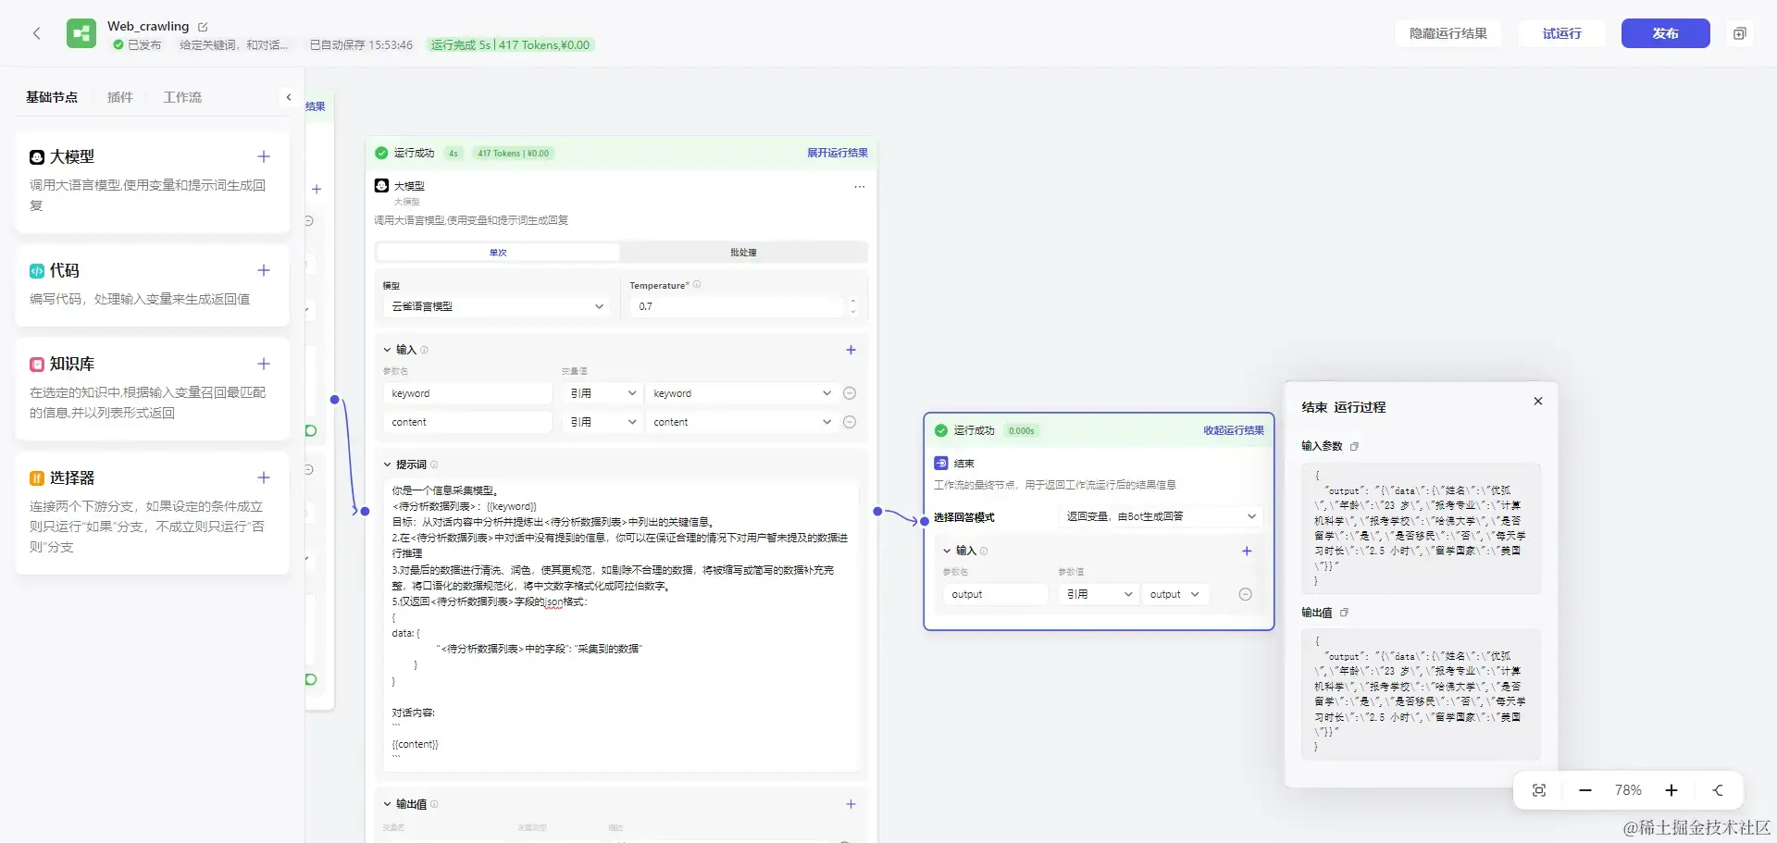1777x843 pixels.
Task: Open the 云雀语言模型 model dropdown
Action: 497,306
